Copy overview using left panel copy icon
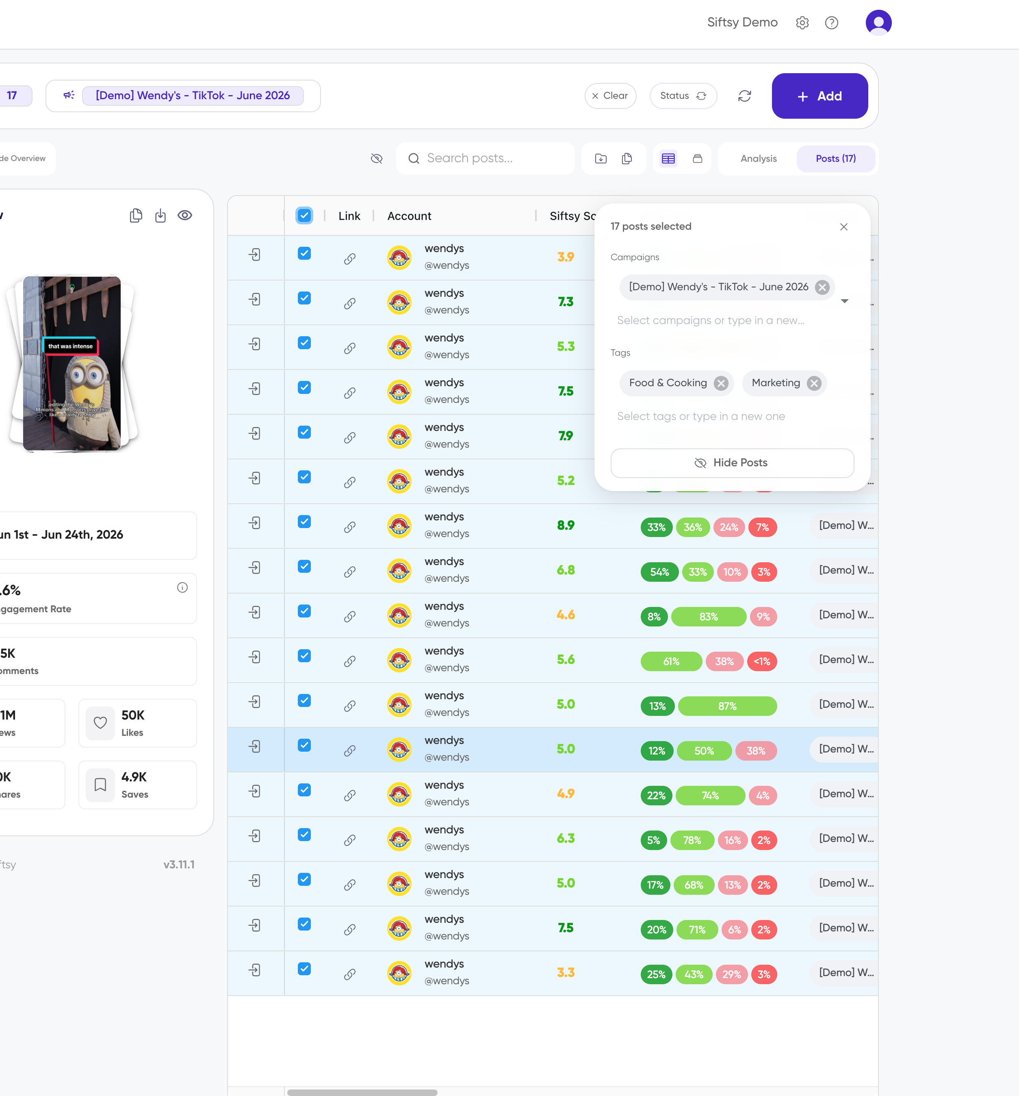Screen dimensions: 1019x1096 [x=136, y=215]
